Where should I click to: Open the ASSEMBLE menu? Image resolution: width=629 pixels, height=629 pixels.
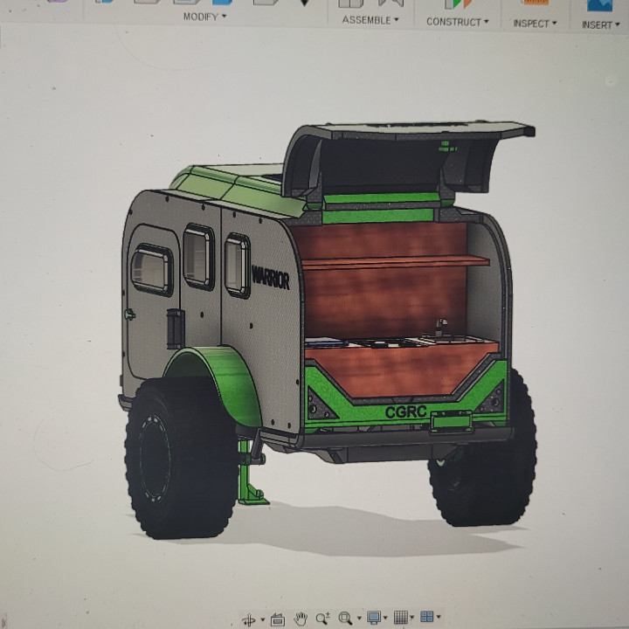pyautogui.click(x=370, y=20)
